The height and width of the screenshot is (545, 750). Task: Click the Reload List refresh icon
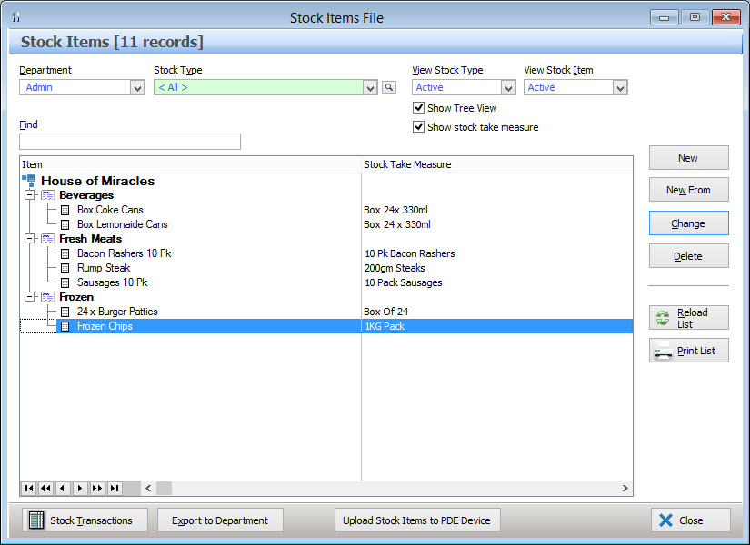(x=664, y=318)
